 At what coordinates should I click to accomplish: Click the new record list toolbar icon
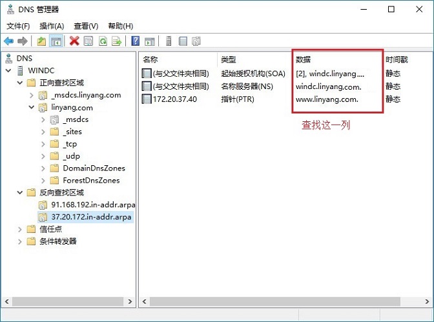coord(183,41)
